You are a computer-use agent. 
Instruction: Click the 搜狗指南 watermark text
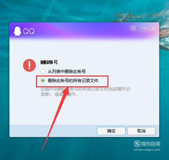coord(151,144)
